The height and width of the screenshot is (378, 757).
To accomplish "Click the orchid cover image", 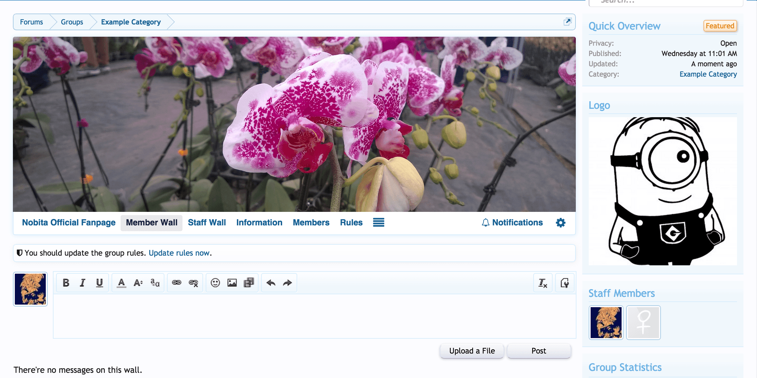I will click(x=294, y=124).
